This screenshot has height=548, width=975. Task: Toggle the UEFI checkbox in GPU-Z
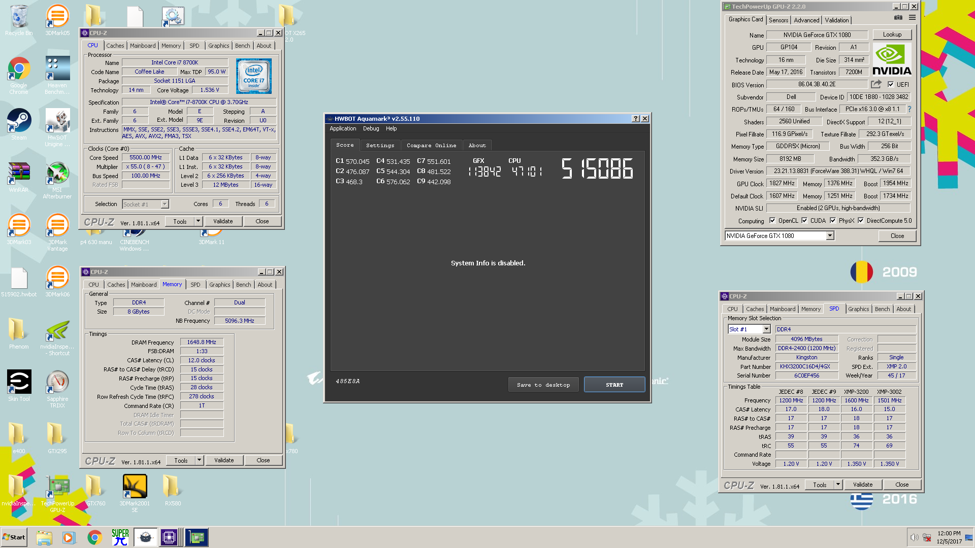pos(891,85)
